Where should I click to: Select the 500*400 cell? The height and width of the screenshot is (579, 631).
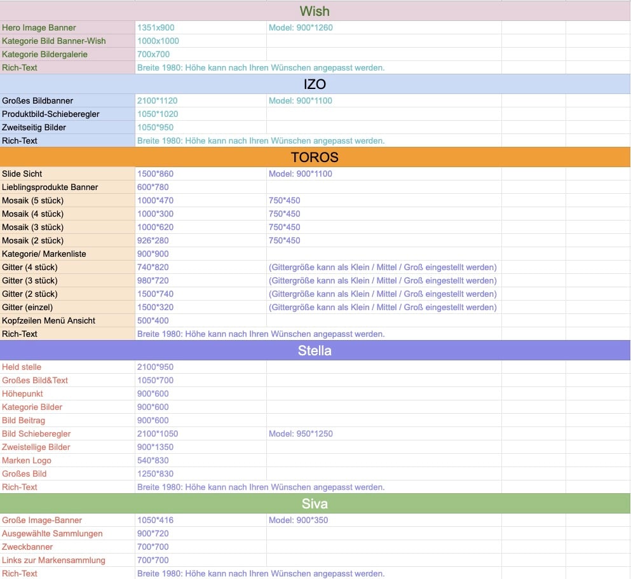point(200,320)
